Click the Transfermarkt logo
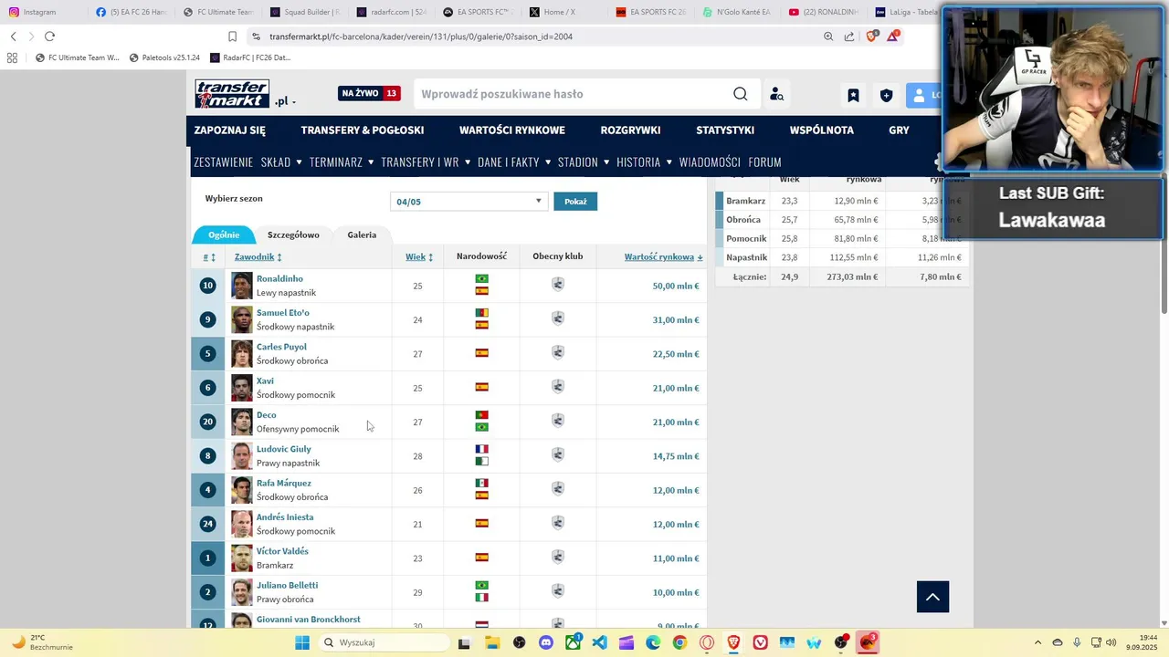The image size is (1169, 657). pyautogui.click(x=232, y=93)
